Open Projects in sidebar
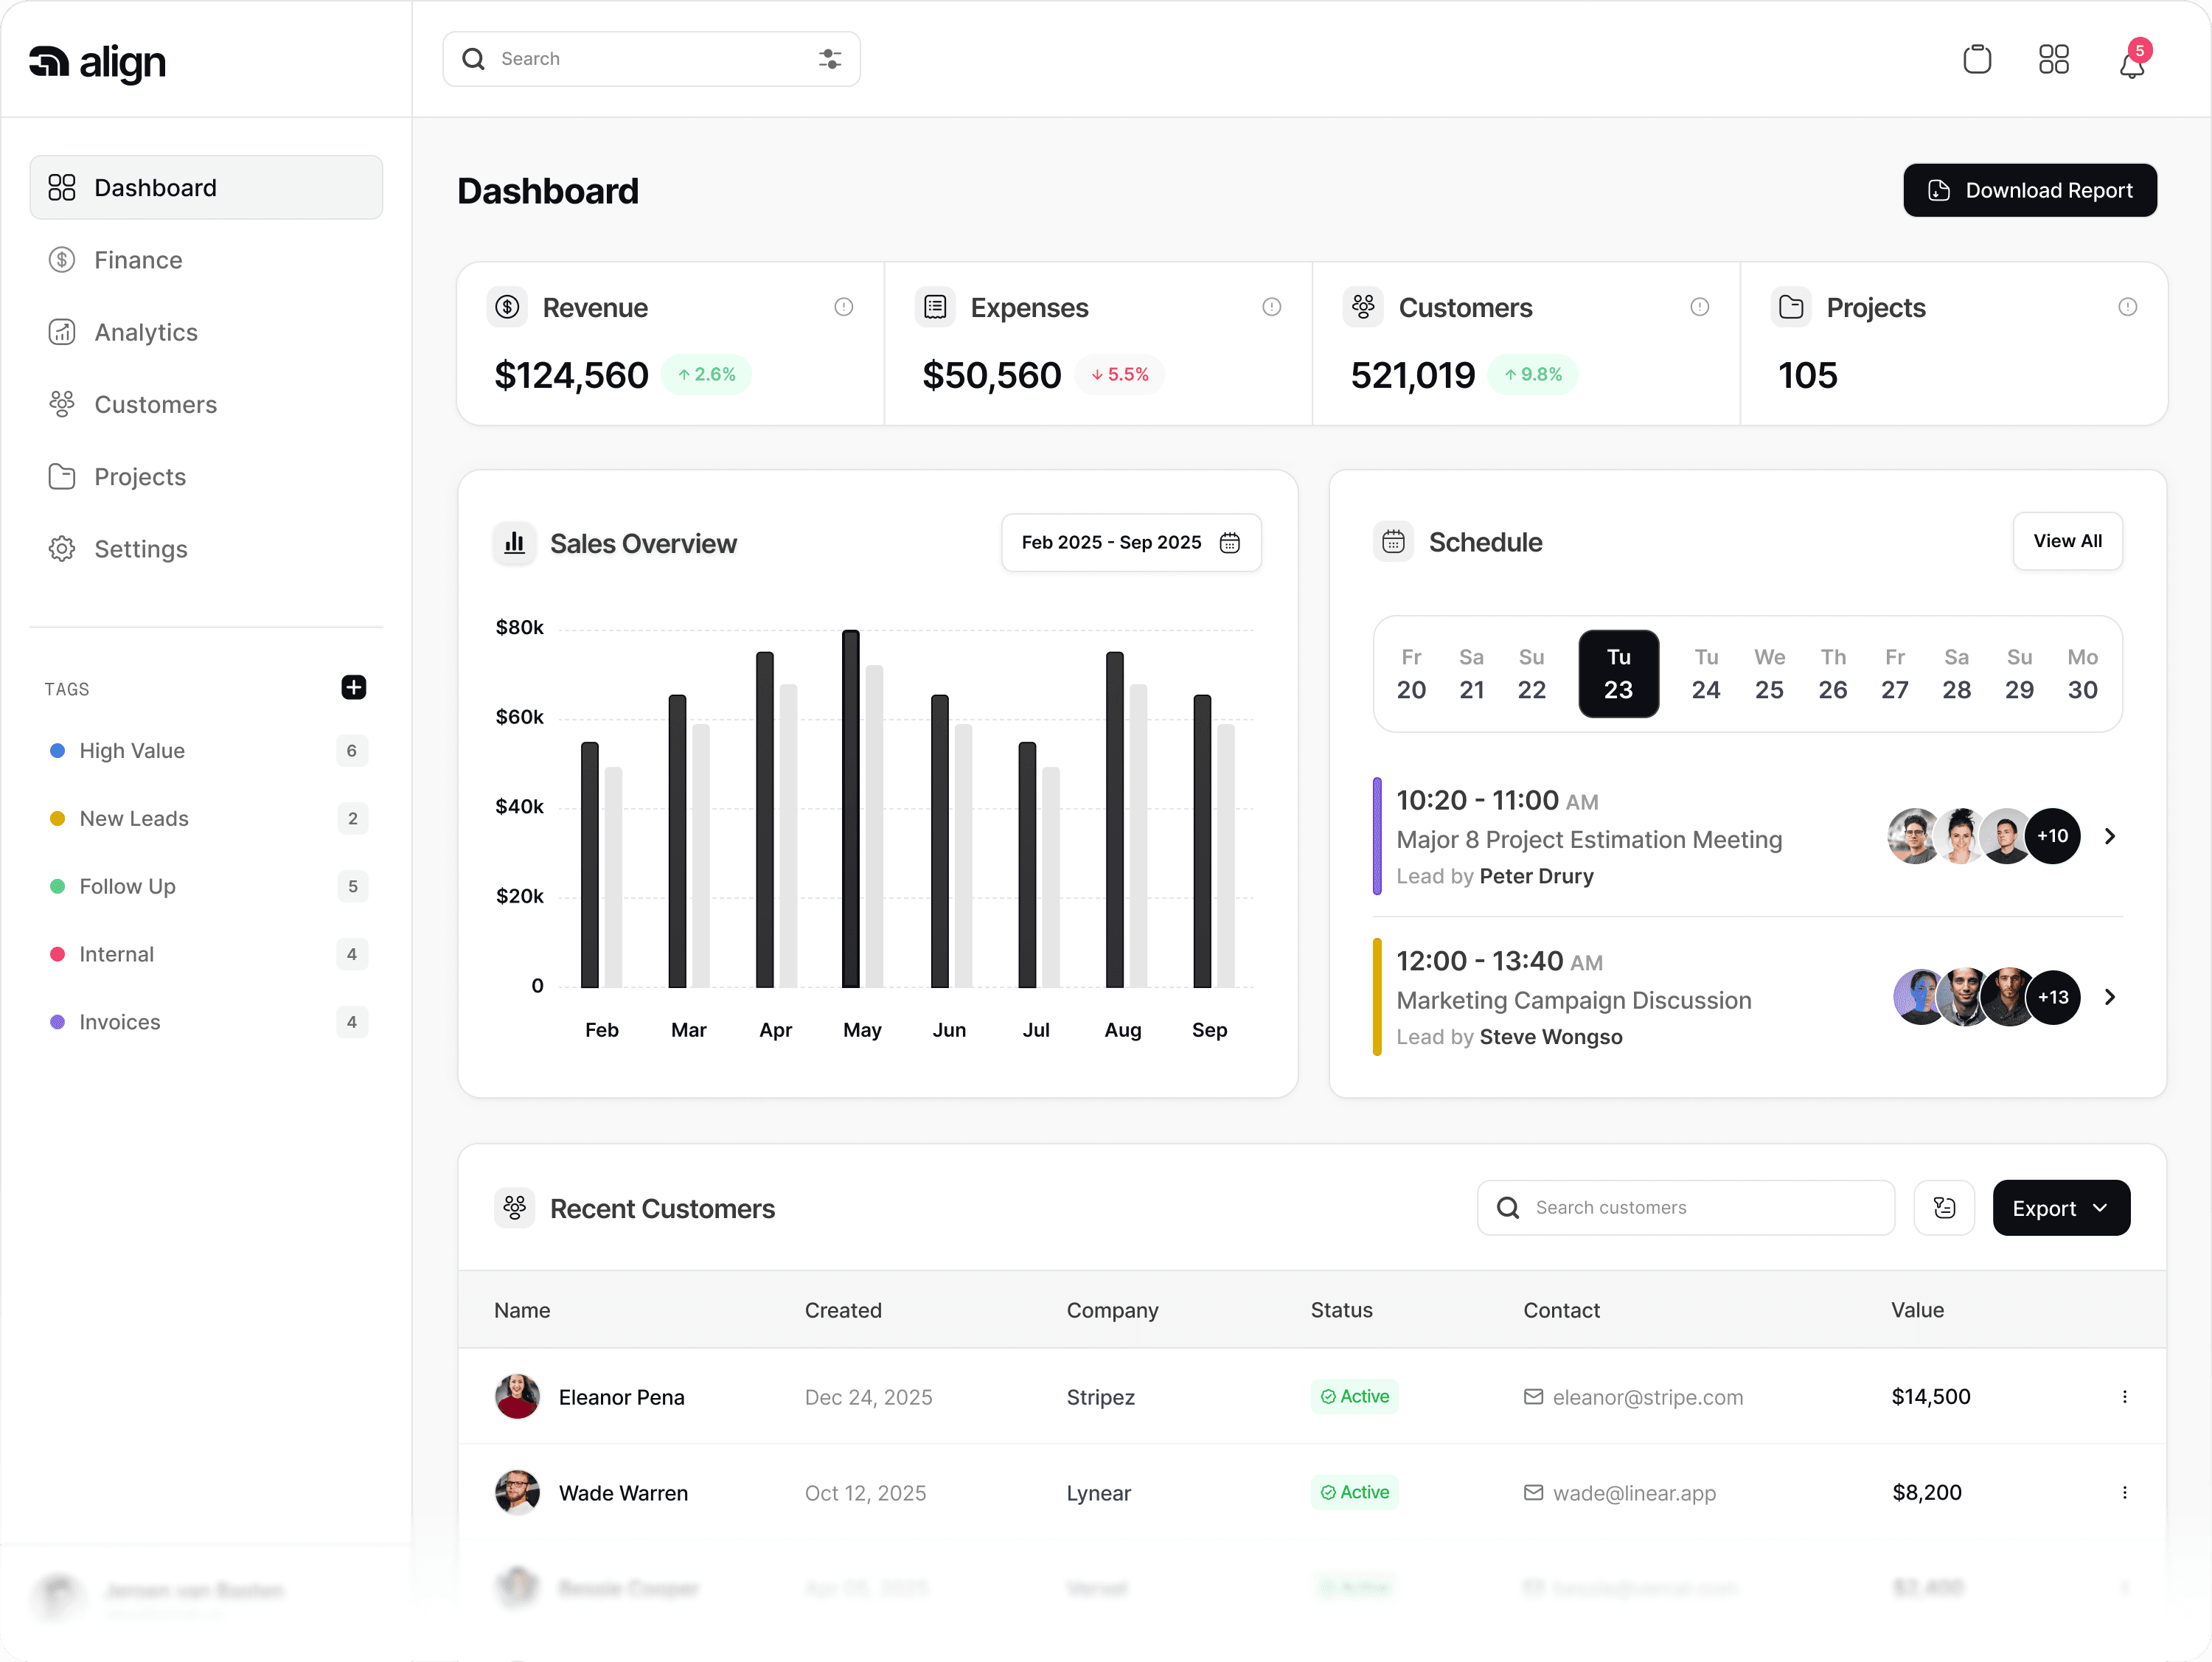The height and width of the screenshot is (1662, 2212). point(206,477)
